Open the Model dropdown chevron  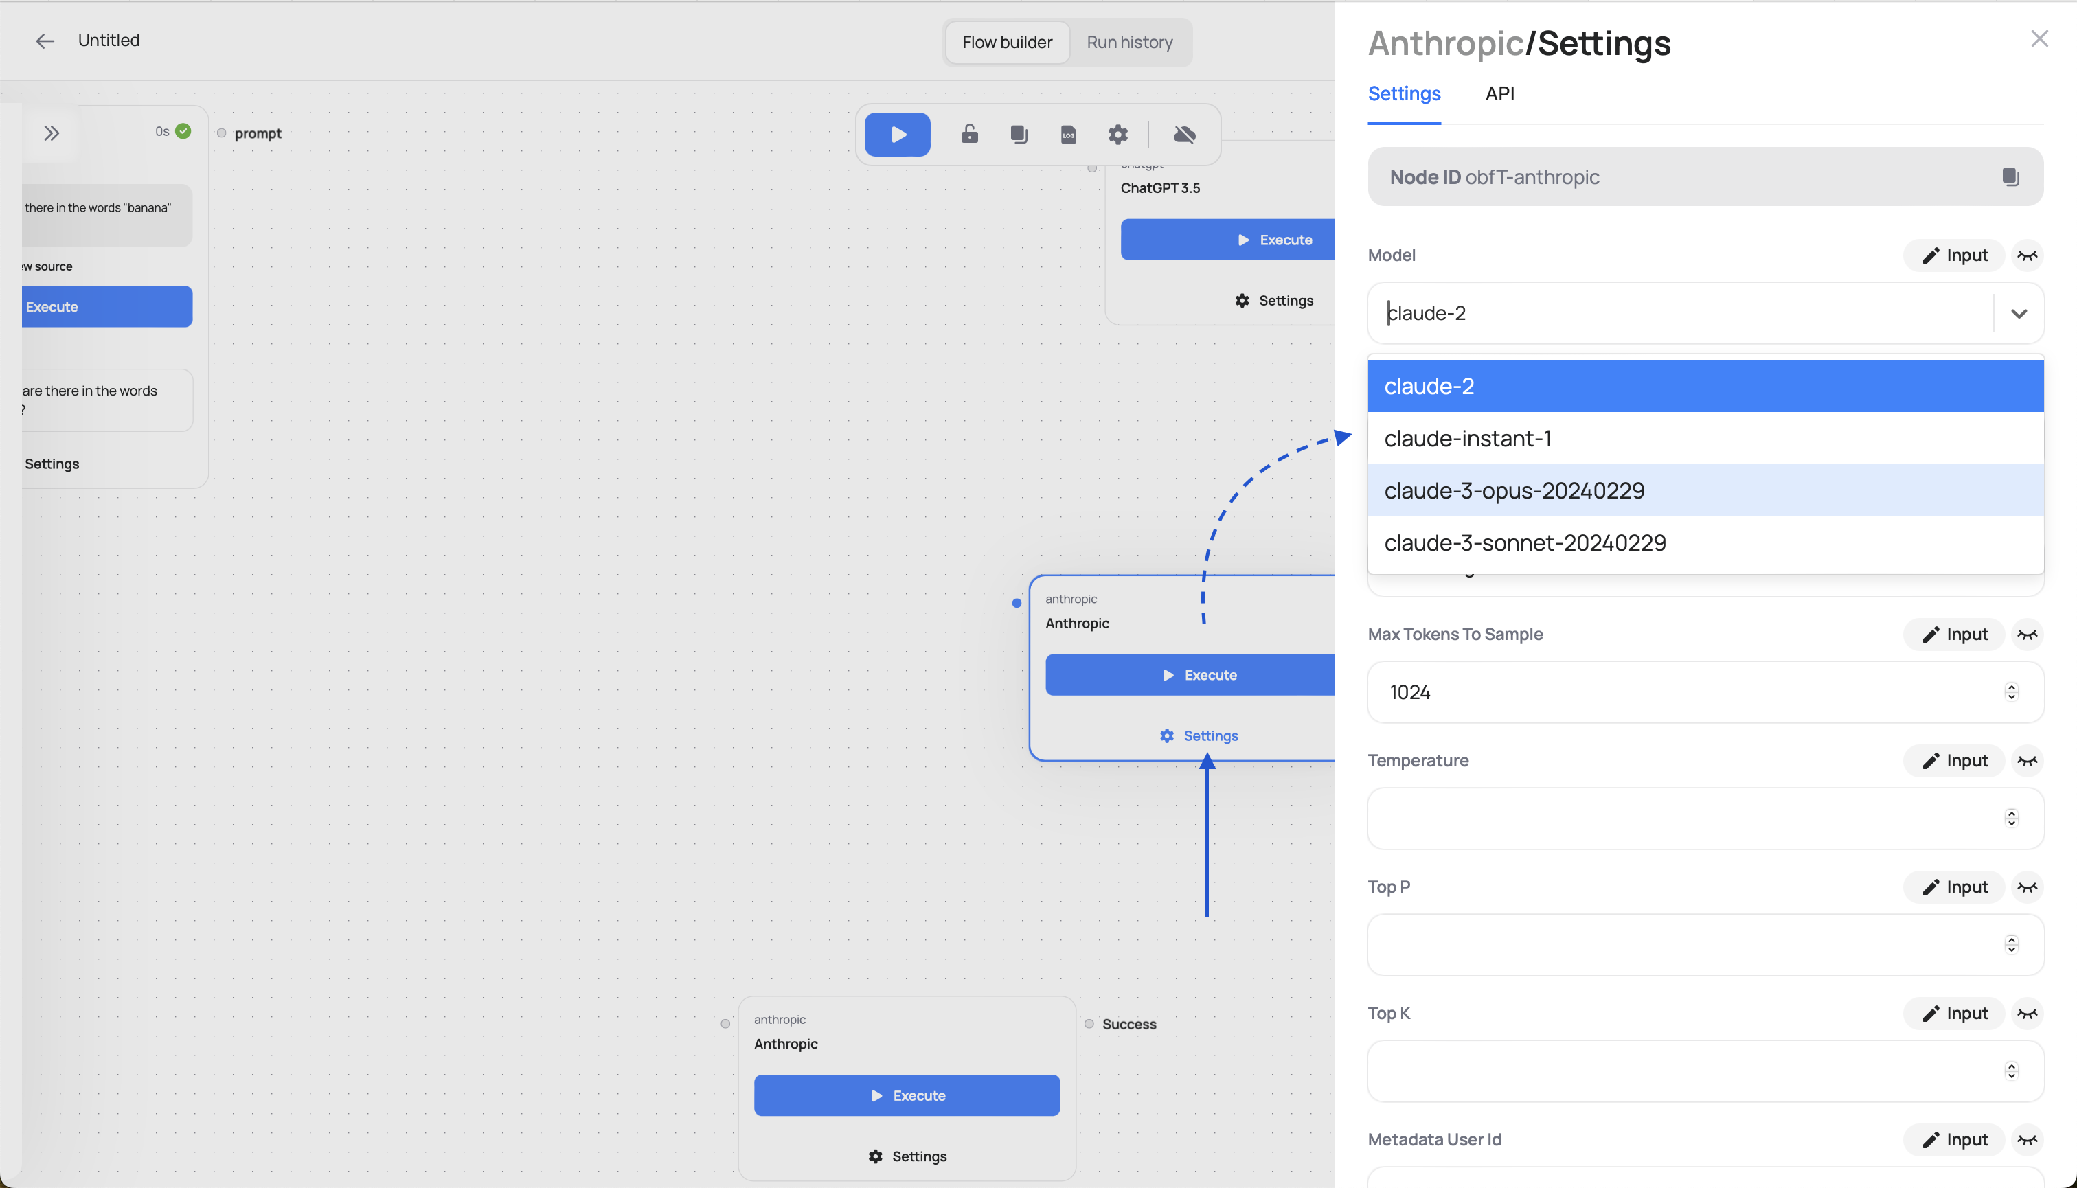pos(2018,313)
